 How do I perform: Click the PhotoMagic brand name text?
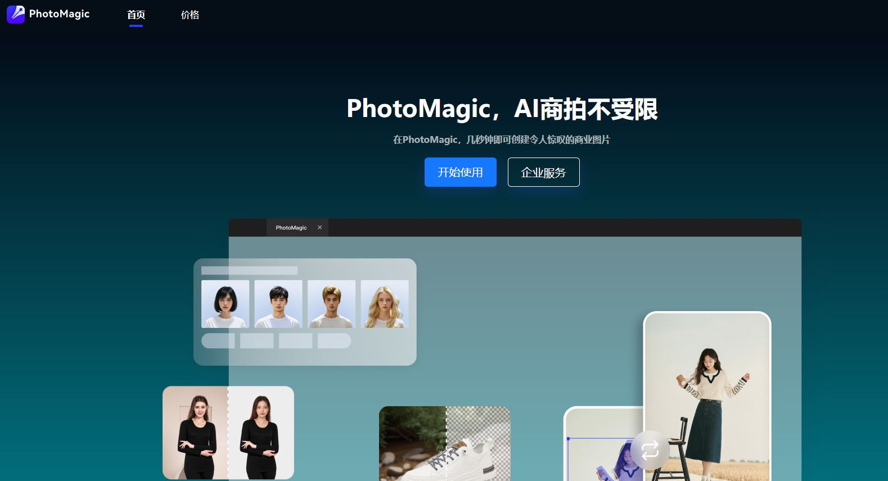tap(59, 14)
